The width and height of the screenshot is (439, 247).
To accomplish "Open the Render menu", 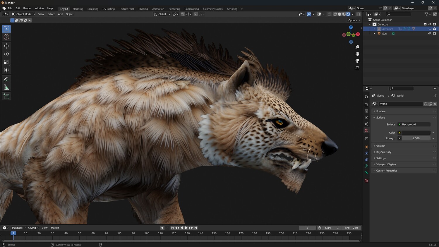I will pyautogui.click(x=27, y=8).
